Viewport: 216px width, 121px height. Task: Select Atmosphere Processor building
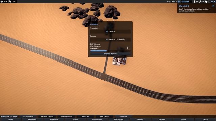tap(9, 116)
